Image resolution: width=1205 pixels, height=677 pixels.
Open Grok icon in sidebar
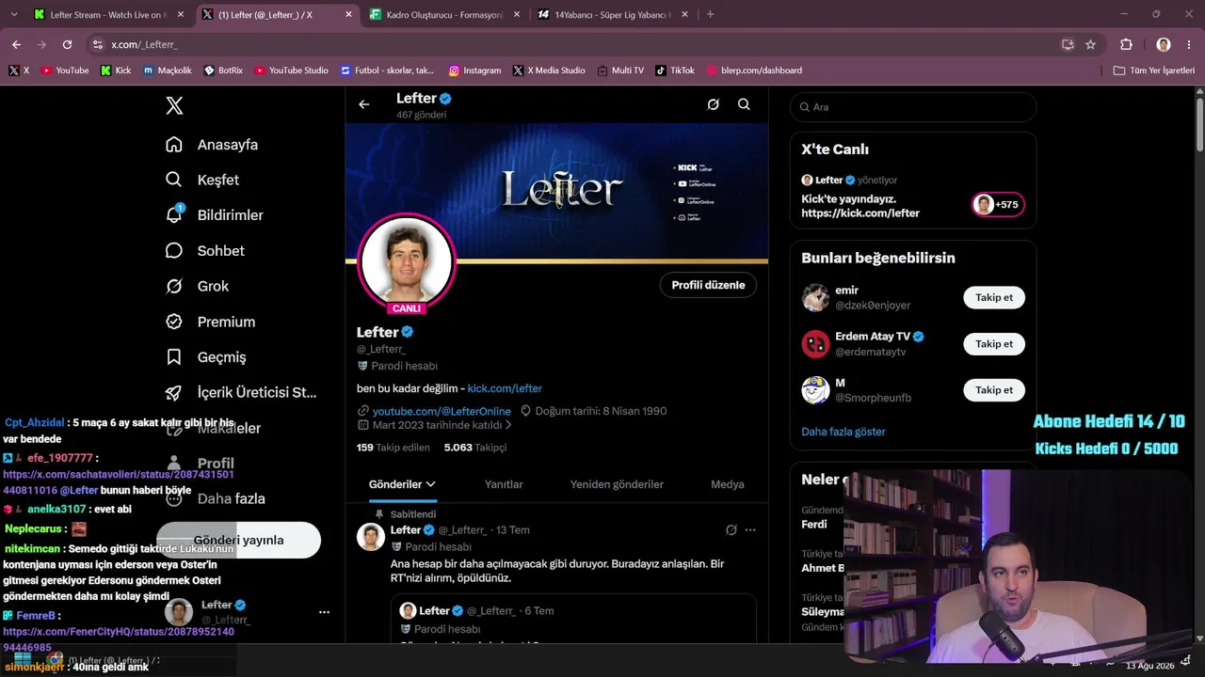(x=174, y=286)
